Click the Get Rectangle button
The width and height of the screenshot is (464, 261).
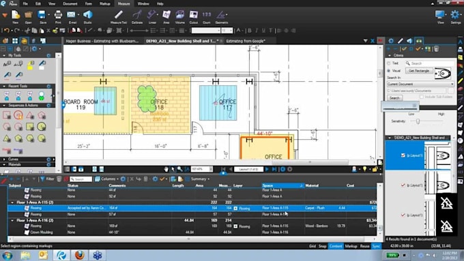click(x=419, y=71)
